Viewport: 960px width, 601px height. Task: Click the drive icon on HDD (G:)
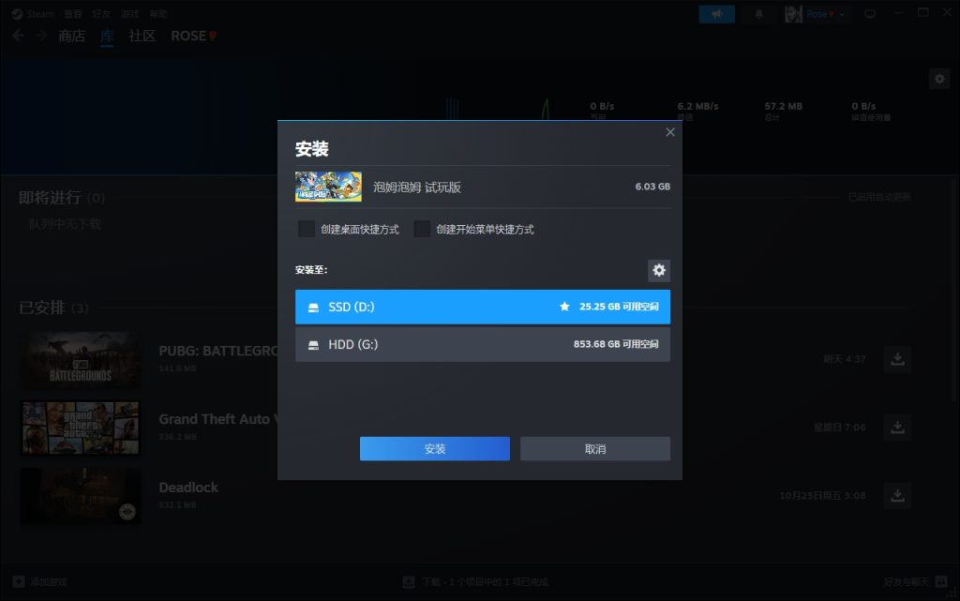point(313,344)
